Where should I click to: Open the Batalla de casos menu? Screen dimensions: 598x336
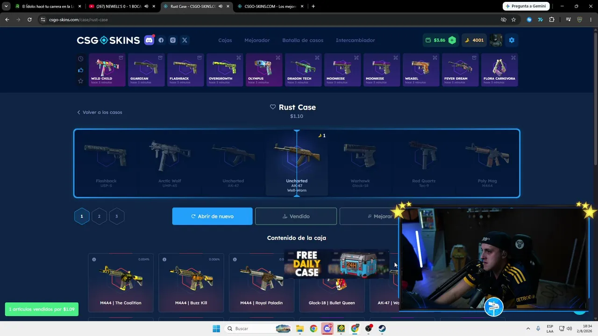[303, 40]
